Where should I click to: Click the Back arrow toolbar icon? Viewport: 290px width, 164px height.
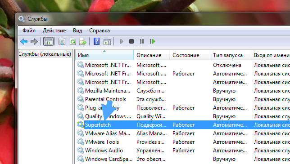tap(24, 41)
